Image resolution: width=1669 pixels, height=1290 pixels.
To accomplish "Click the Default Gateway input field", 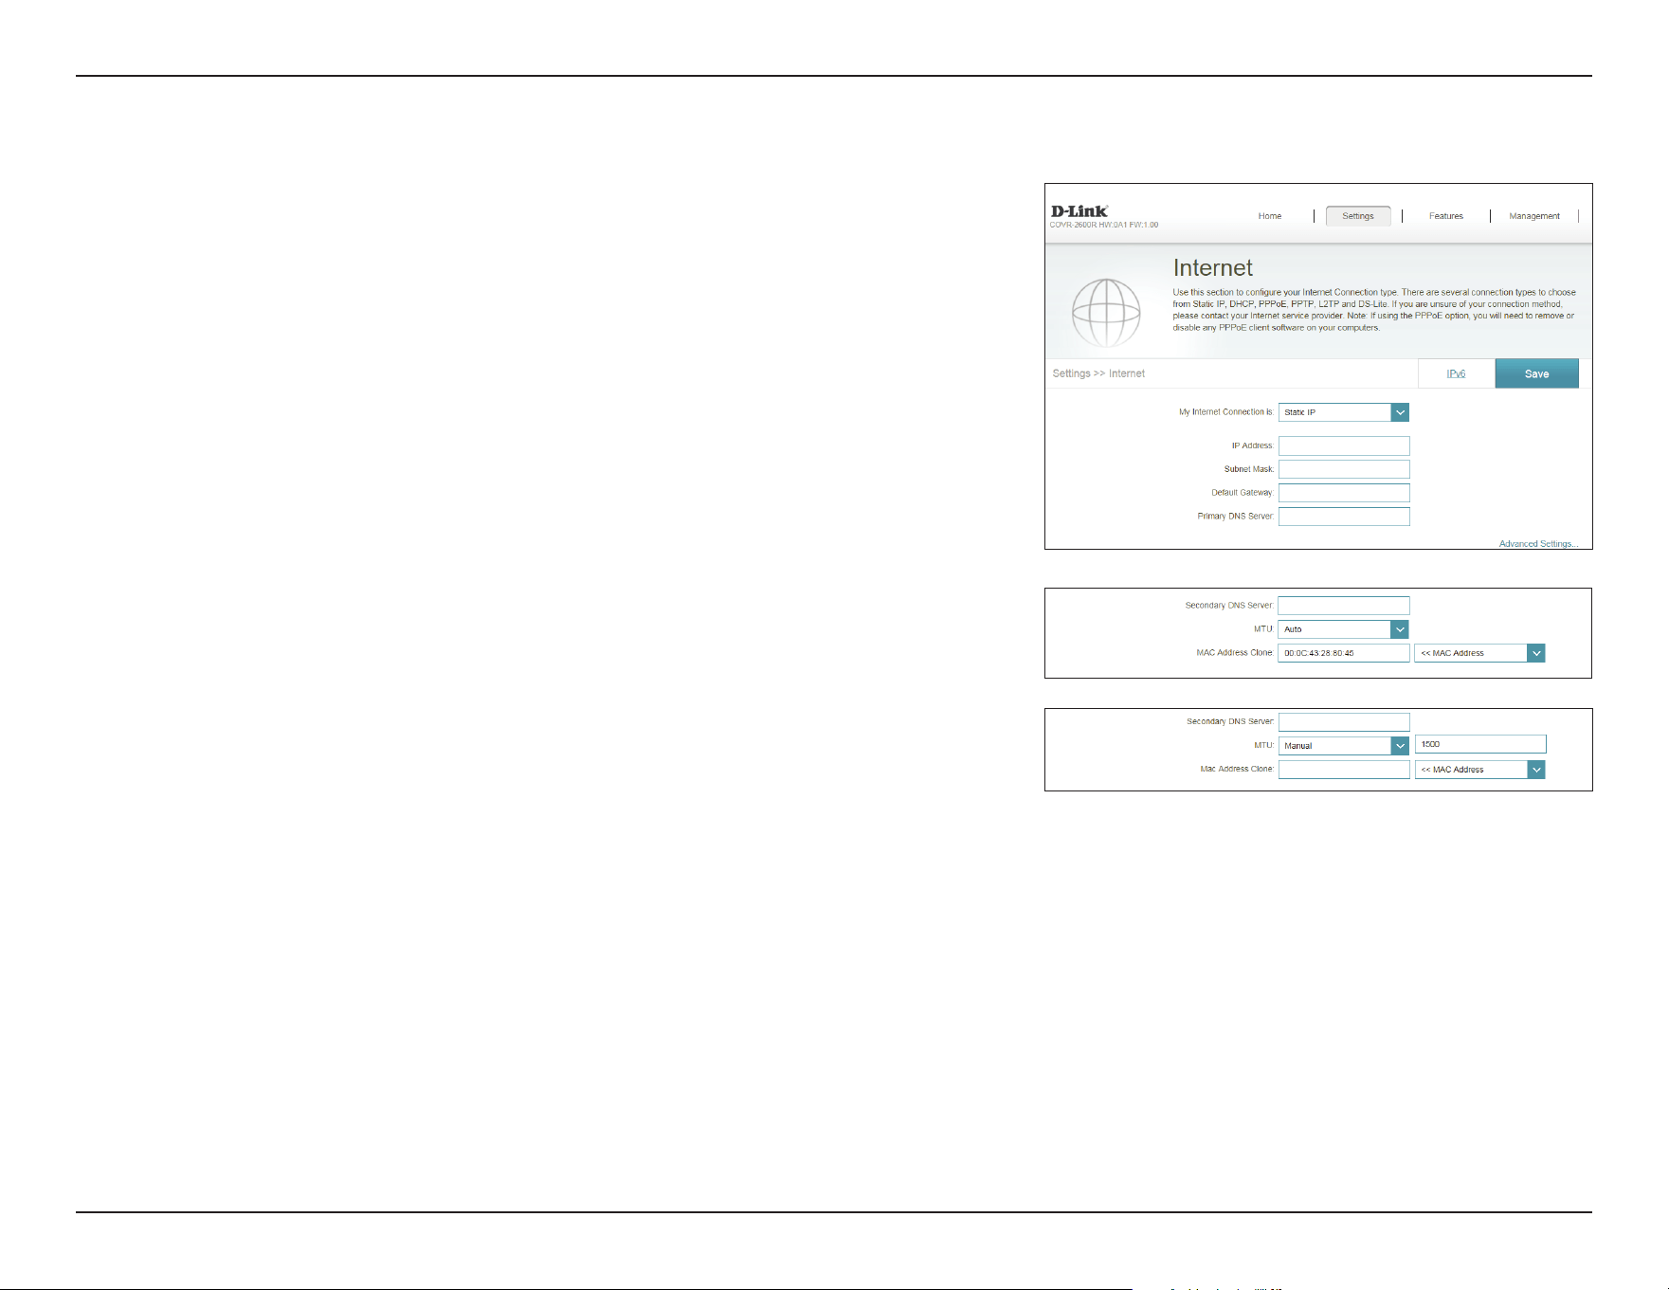I will (1344, 493).
